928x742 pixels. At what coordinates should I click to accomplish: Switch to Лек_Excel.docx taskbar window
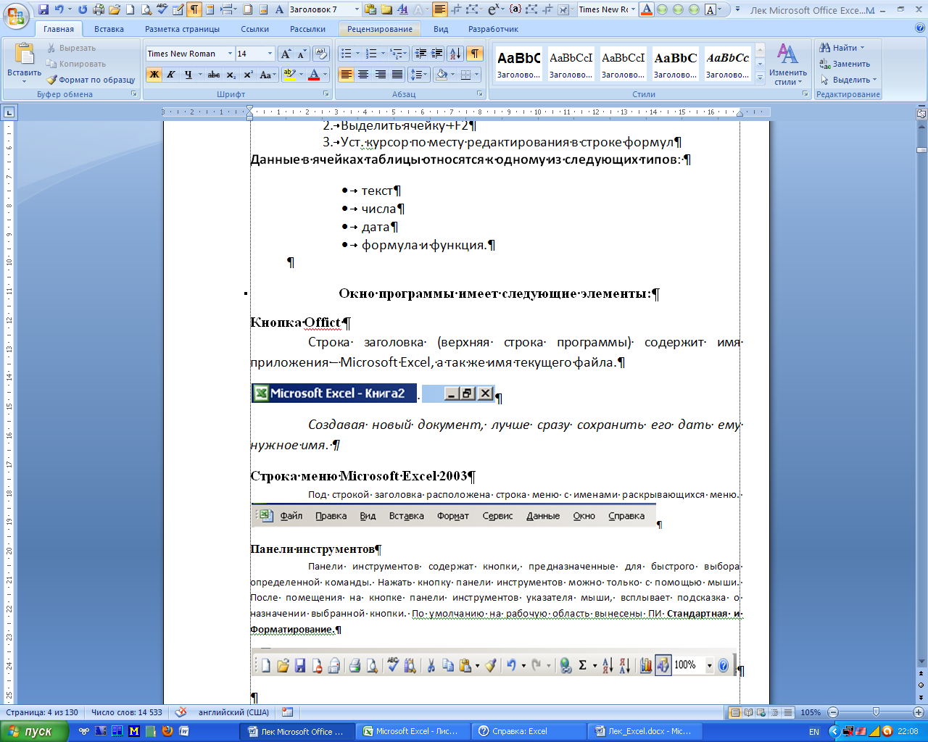(x=645, y=731)
